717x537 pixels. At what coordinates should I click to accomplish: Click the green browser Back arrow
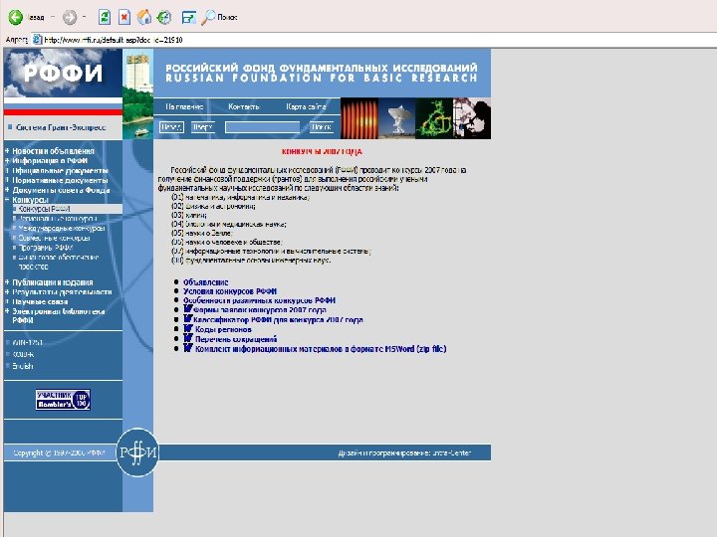(15, 17)
